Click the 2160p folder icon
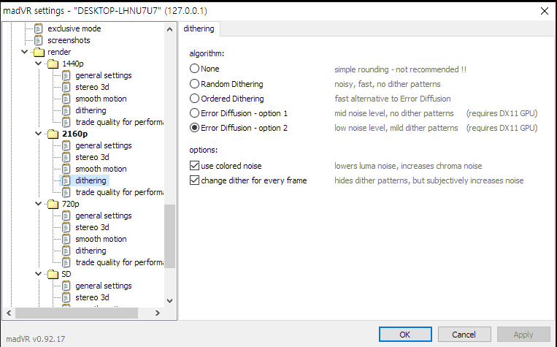The image size is (557, 347). click(53, 134)
